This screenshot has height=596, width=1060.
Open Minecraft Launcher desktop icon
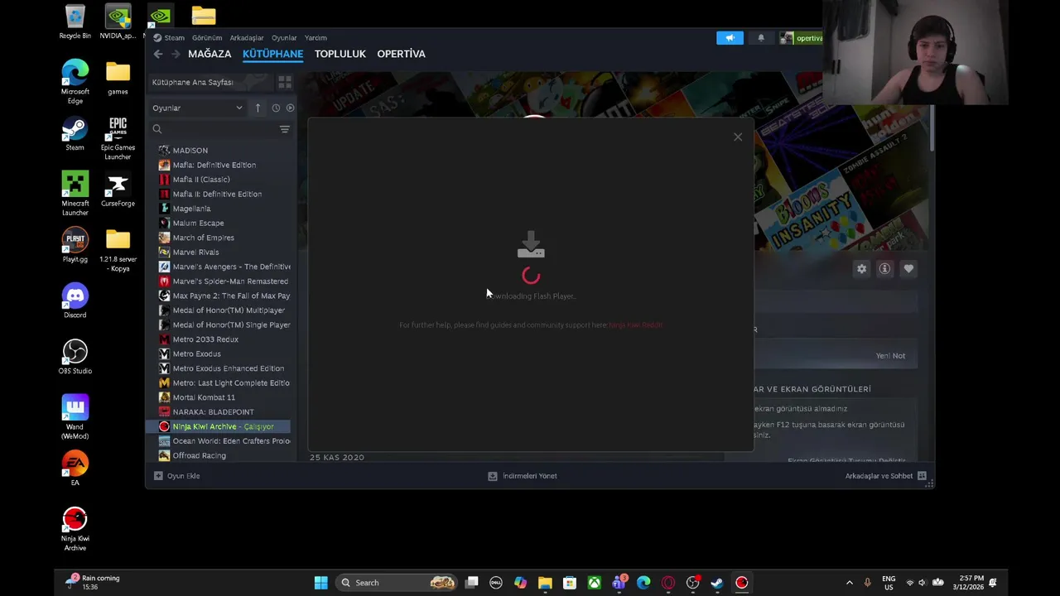click(x=75, y=194)
